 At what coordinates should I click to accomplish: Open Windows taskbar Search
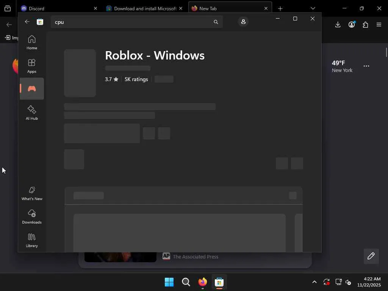pos(186,282)
